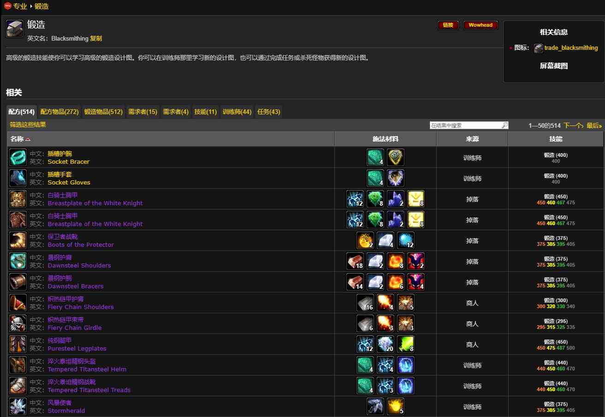Open the Socket Gloves name link

click(x=69, y=182)
